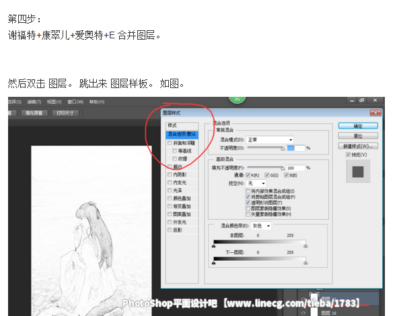Click 新建样式(W)... button
The height and width of the screenshot is (316, 397).
(358, 146)
